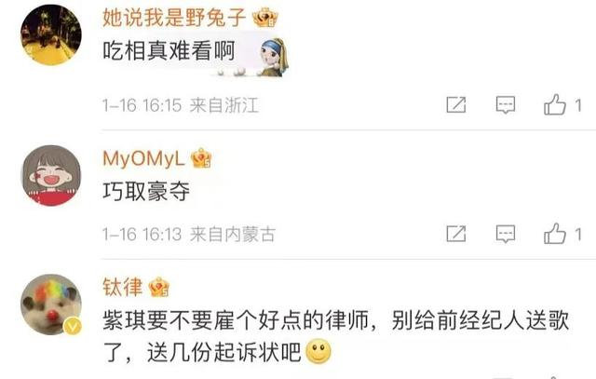Tap the timestamp 1-16 16:13 来自内蒙古
Image resolution: width=596 pixels, height=379 pixels.
click(189, 234)
